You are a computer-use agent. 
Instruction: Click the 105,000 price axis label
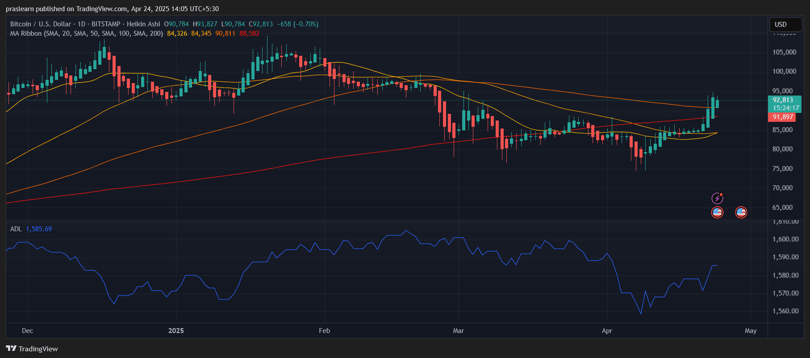pyautogui.click(x=785, y=52)
